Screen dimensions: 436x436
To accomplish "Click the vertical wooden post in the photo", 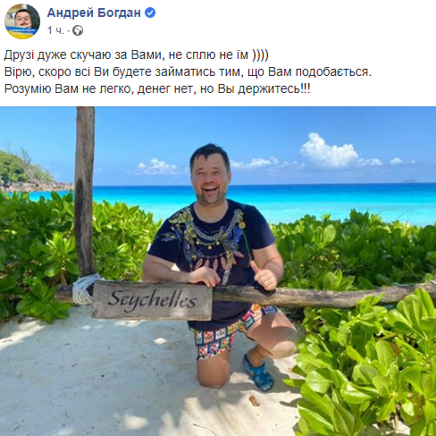I will [84, 190].
